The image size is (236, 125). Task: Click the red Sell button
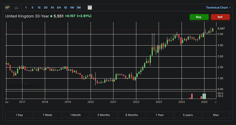tap(220, 17)
